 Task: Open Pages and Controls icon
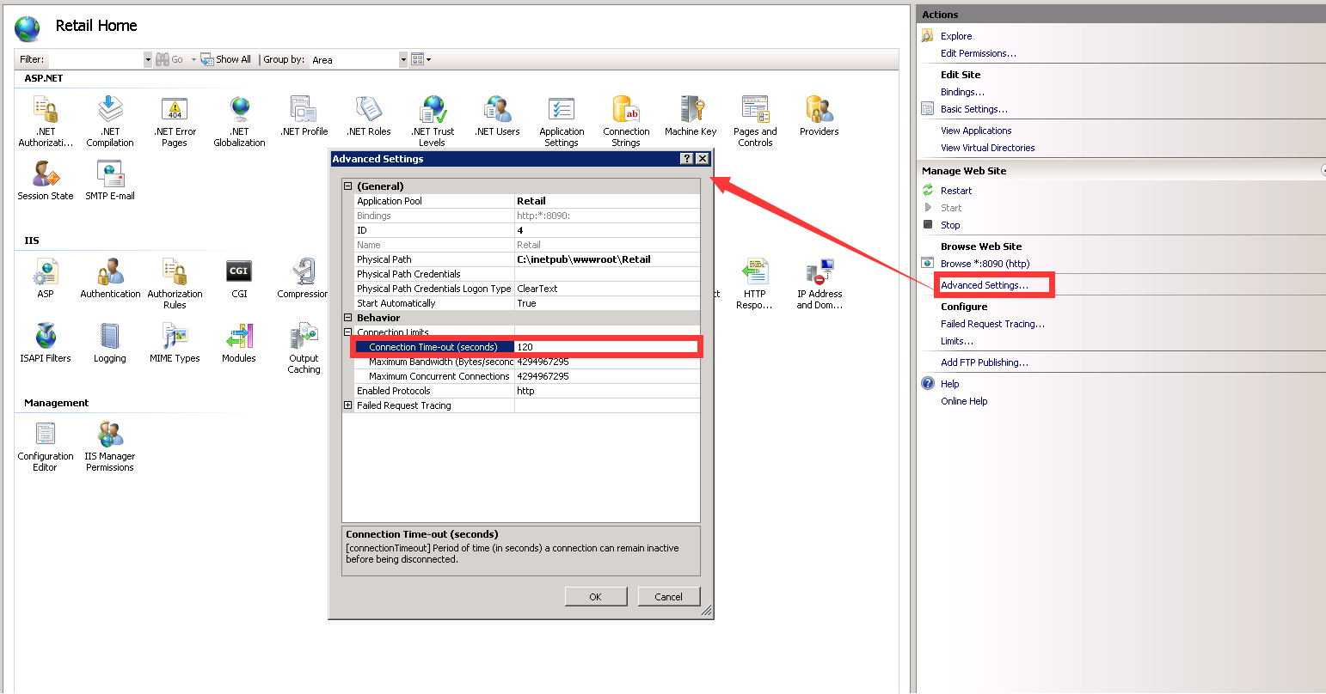pyautogui.click(x=755, y=120)
